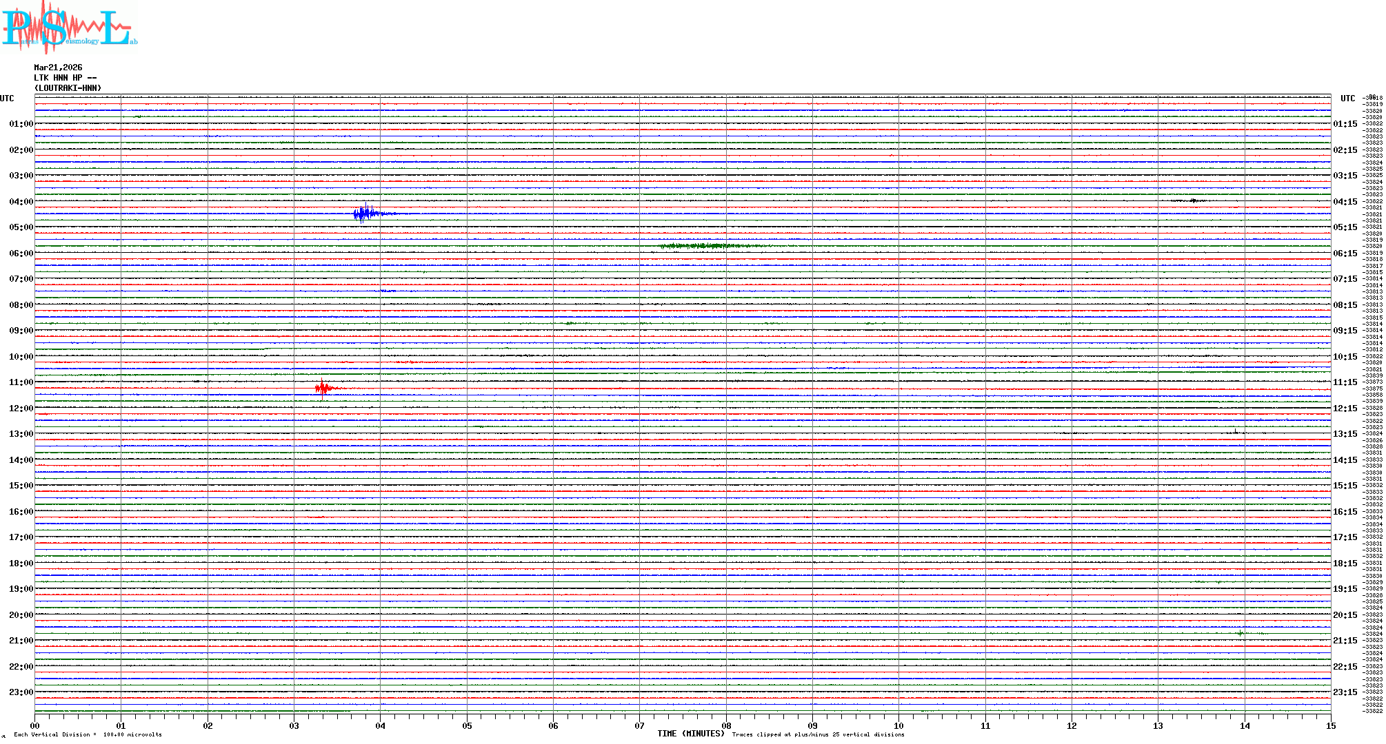The width and height of the screenshot is (1386, 744).
Task: Click the 19:15 label on right axis
Action: coord(1345,589)
